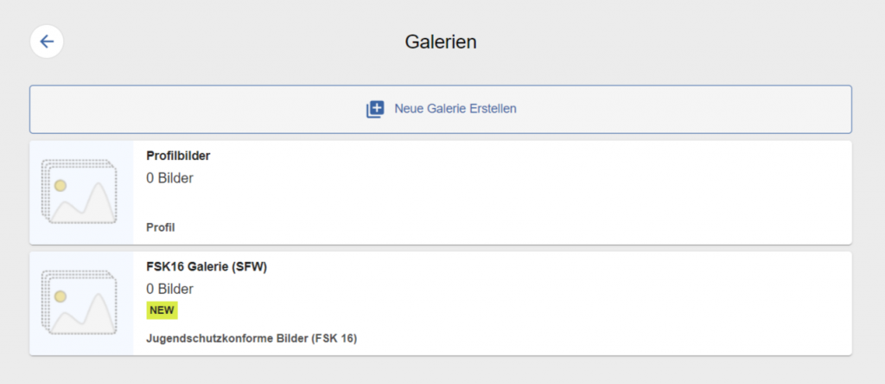Click the plus icon beside Neue Galerie Erstellen

pyautogui.click(x=375, y=109)
